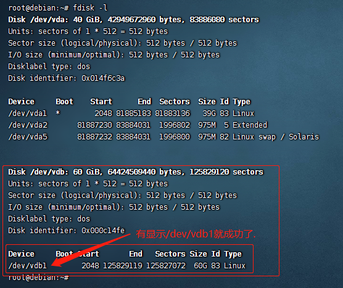The height and width of the screenshot is (288, 343).
Task: Select disk identifier "0x000c14fe"
Action: 103,230
